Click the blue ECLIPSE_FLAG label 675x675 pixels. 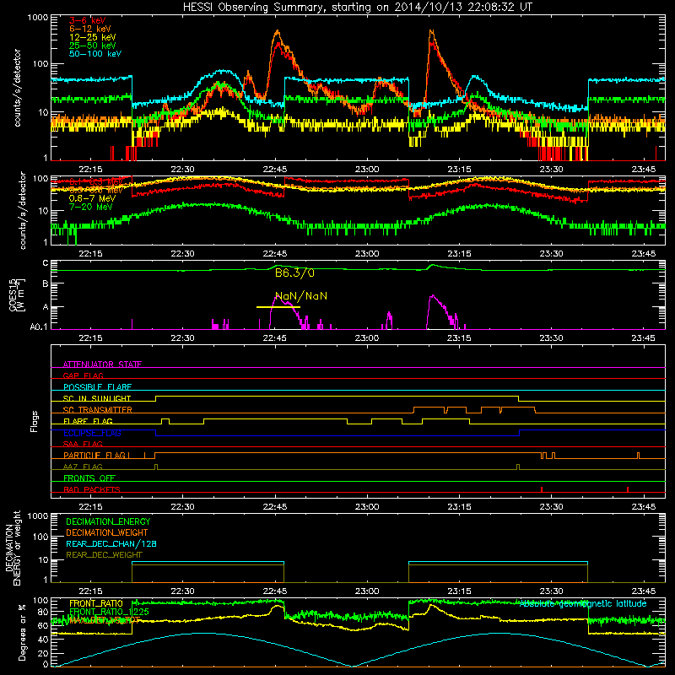[92, 433]
